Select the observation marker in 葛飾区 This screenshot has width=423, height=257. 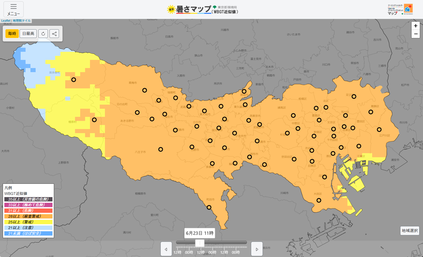click(371, 112)
